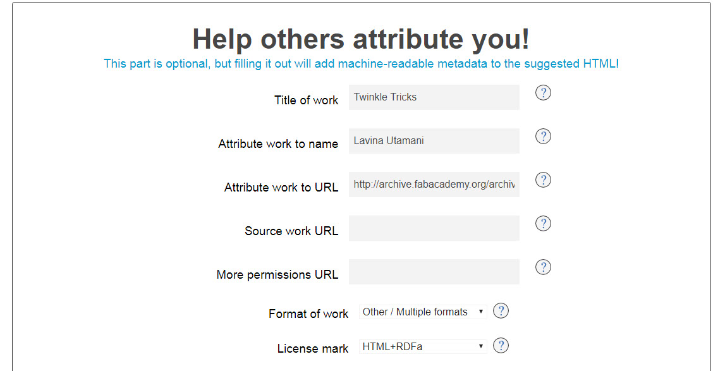This screenshot has width=725, height=371.
Task: Click the help icon beside Title of work
Action: (x=543, y=92)
